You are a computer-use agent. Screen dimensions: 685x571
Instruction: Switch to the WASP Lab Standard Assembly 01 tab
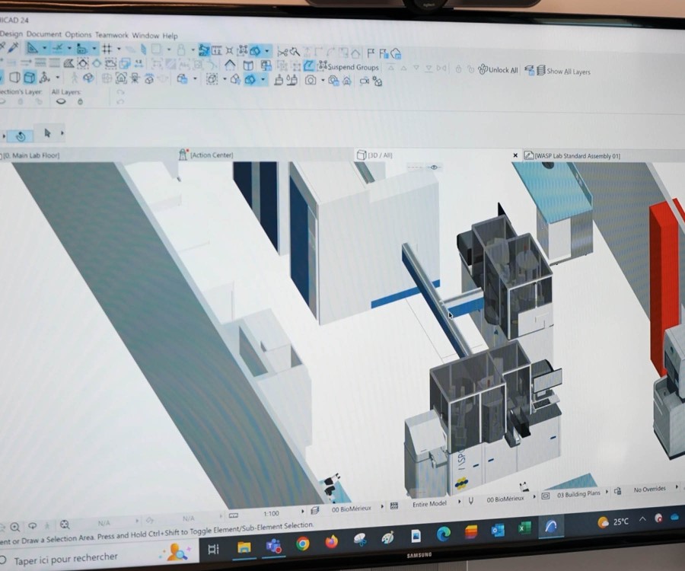576,155
